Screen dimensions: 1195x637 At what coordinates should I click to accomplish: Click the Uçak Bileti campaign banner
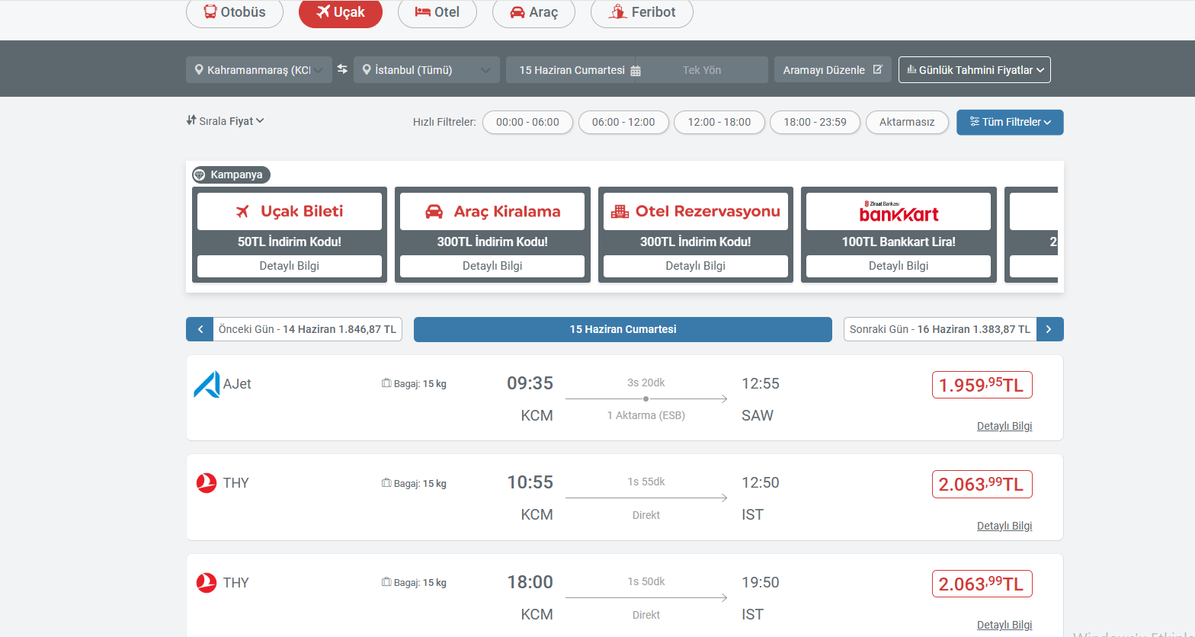pos(290,211)
